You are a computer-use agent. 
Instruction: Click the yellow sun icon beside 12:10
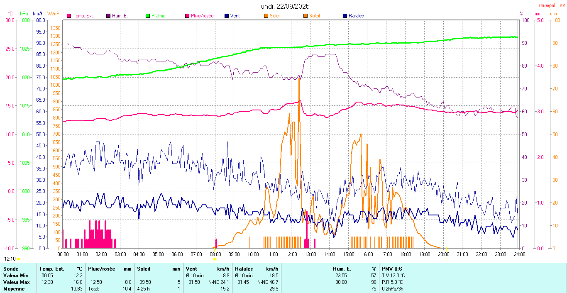point(19,259)
